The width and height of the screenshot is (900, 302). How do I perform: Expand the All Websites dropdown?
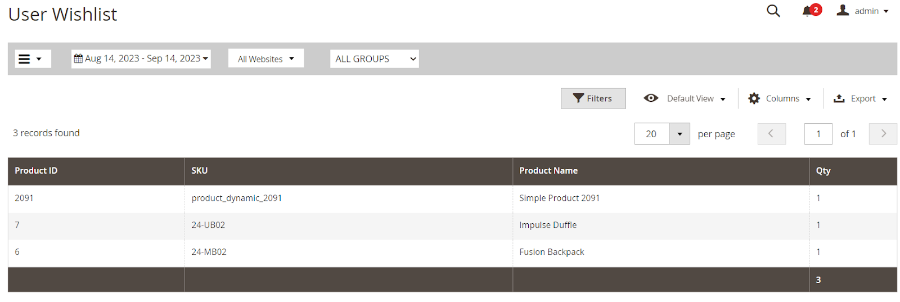click(265, 59)
